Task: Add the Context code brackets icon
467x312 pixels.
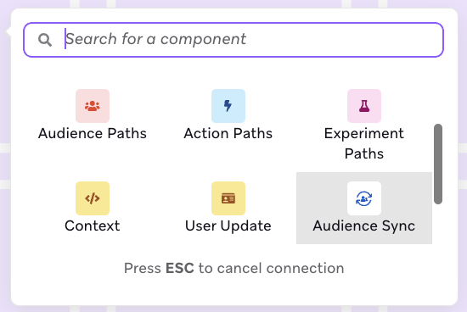Action: click(x=93, y=198)
